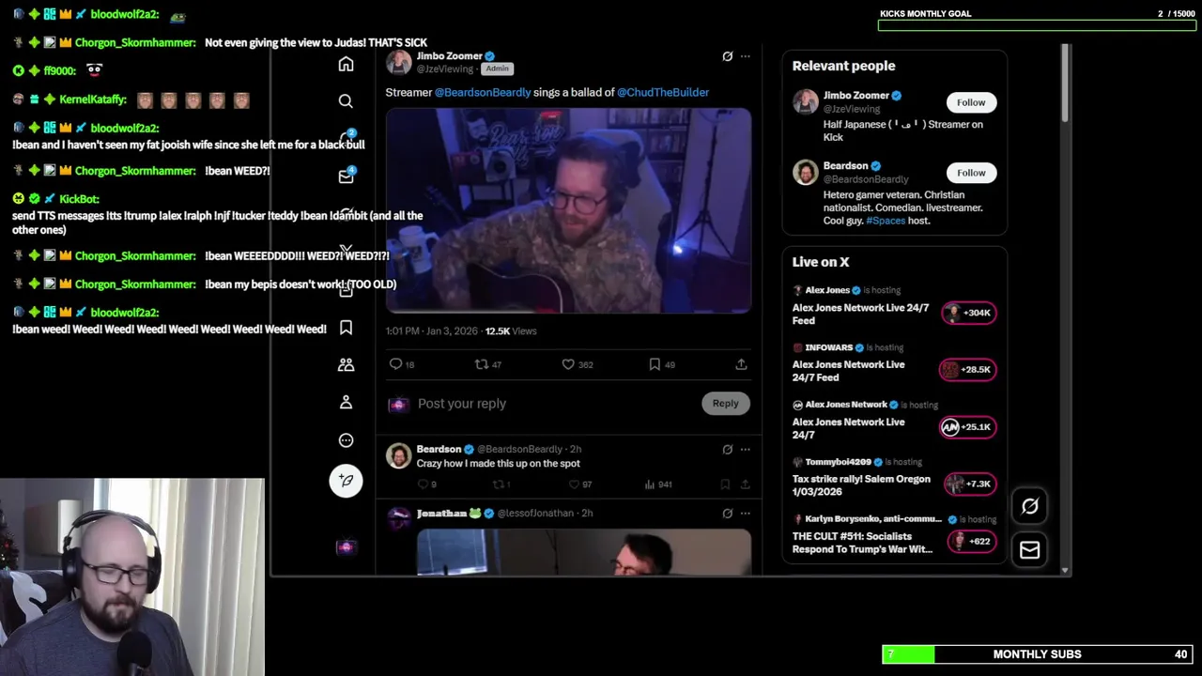Click the 'Live on X' heading

point(820,262)
